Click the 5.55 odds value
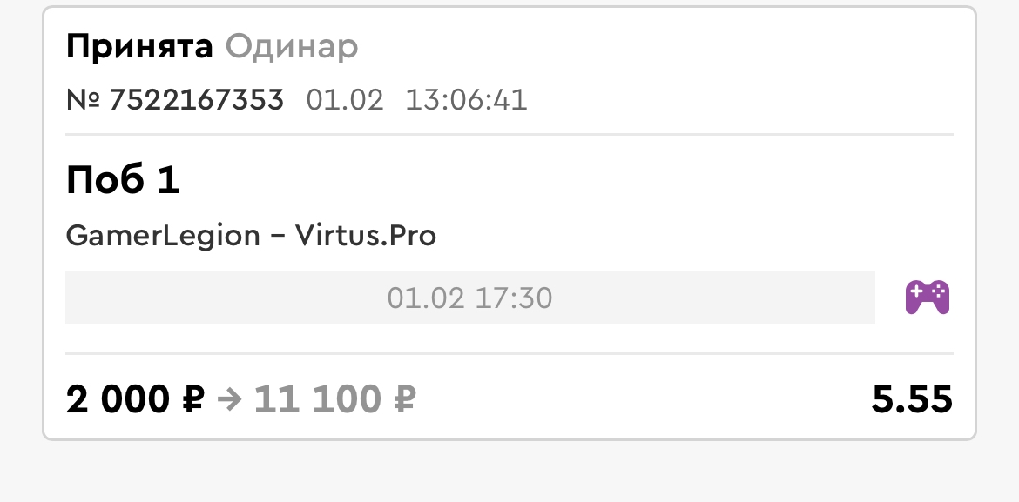Image resolution: width=1019 pixels, height=502 pixels. click(912, 399)
